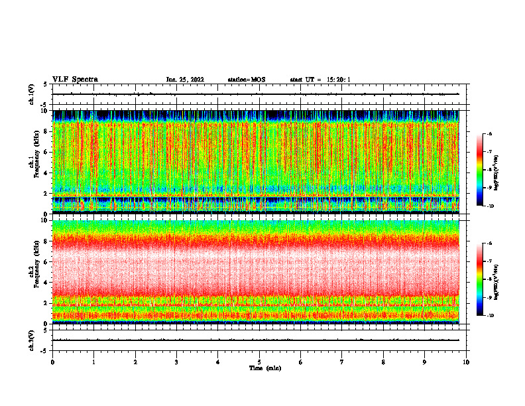Click the ch.1 color scale log(PSD) units label
This screenshot has width=525, height=406.
click(496, 173)
